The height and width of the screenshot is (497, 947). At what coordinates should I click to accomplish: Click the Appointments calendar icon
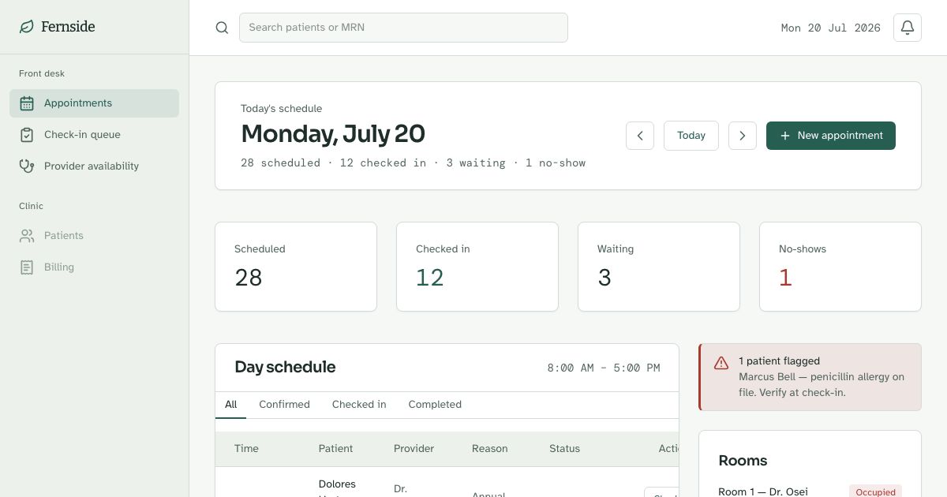tap(27, 103)
